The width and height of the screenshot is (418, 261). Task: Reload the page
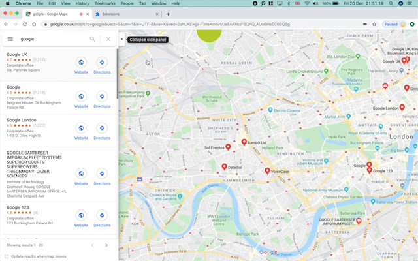click(x=25, y=24)
